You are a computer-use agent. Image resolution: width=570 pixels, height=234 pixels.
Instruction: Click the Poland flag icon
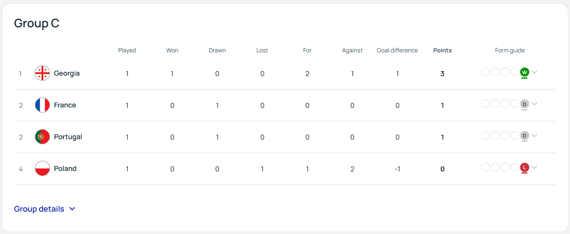tap(42, 169)
